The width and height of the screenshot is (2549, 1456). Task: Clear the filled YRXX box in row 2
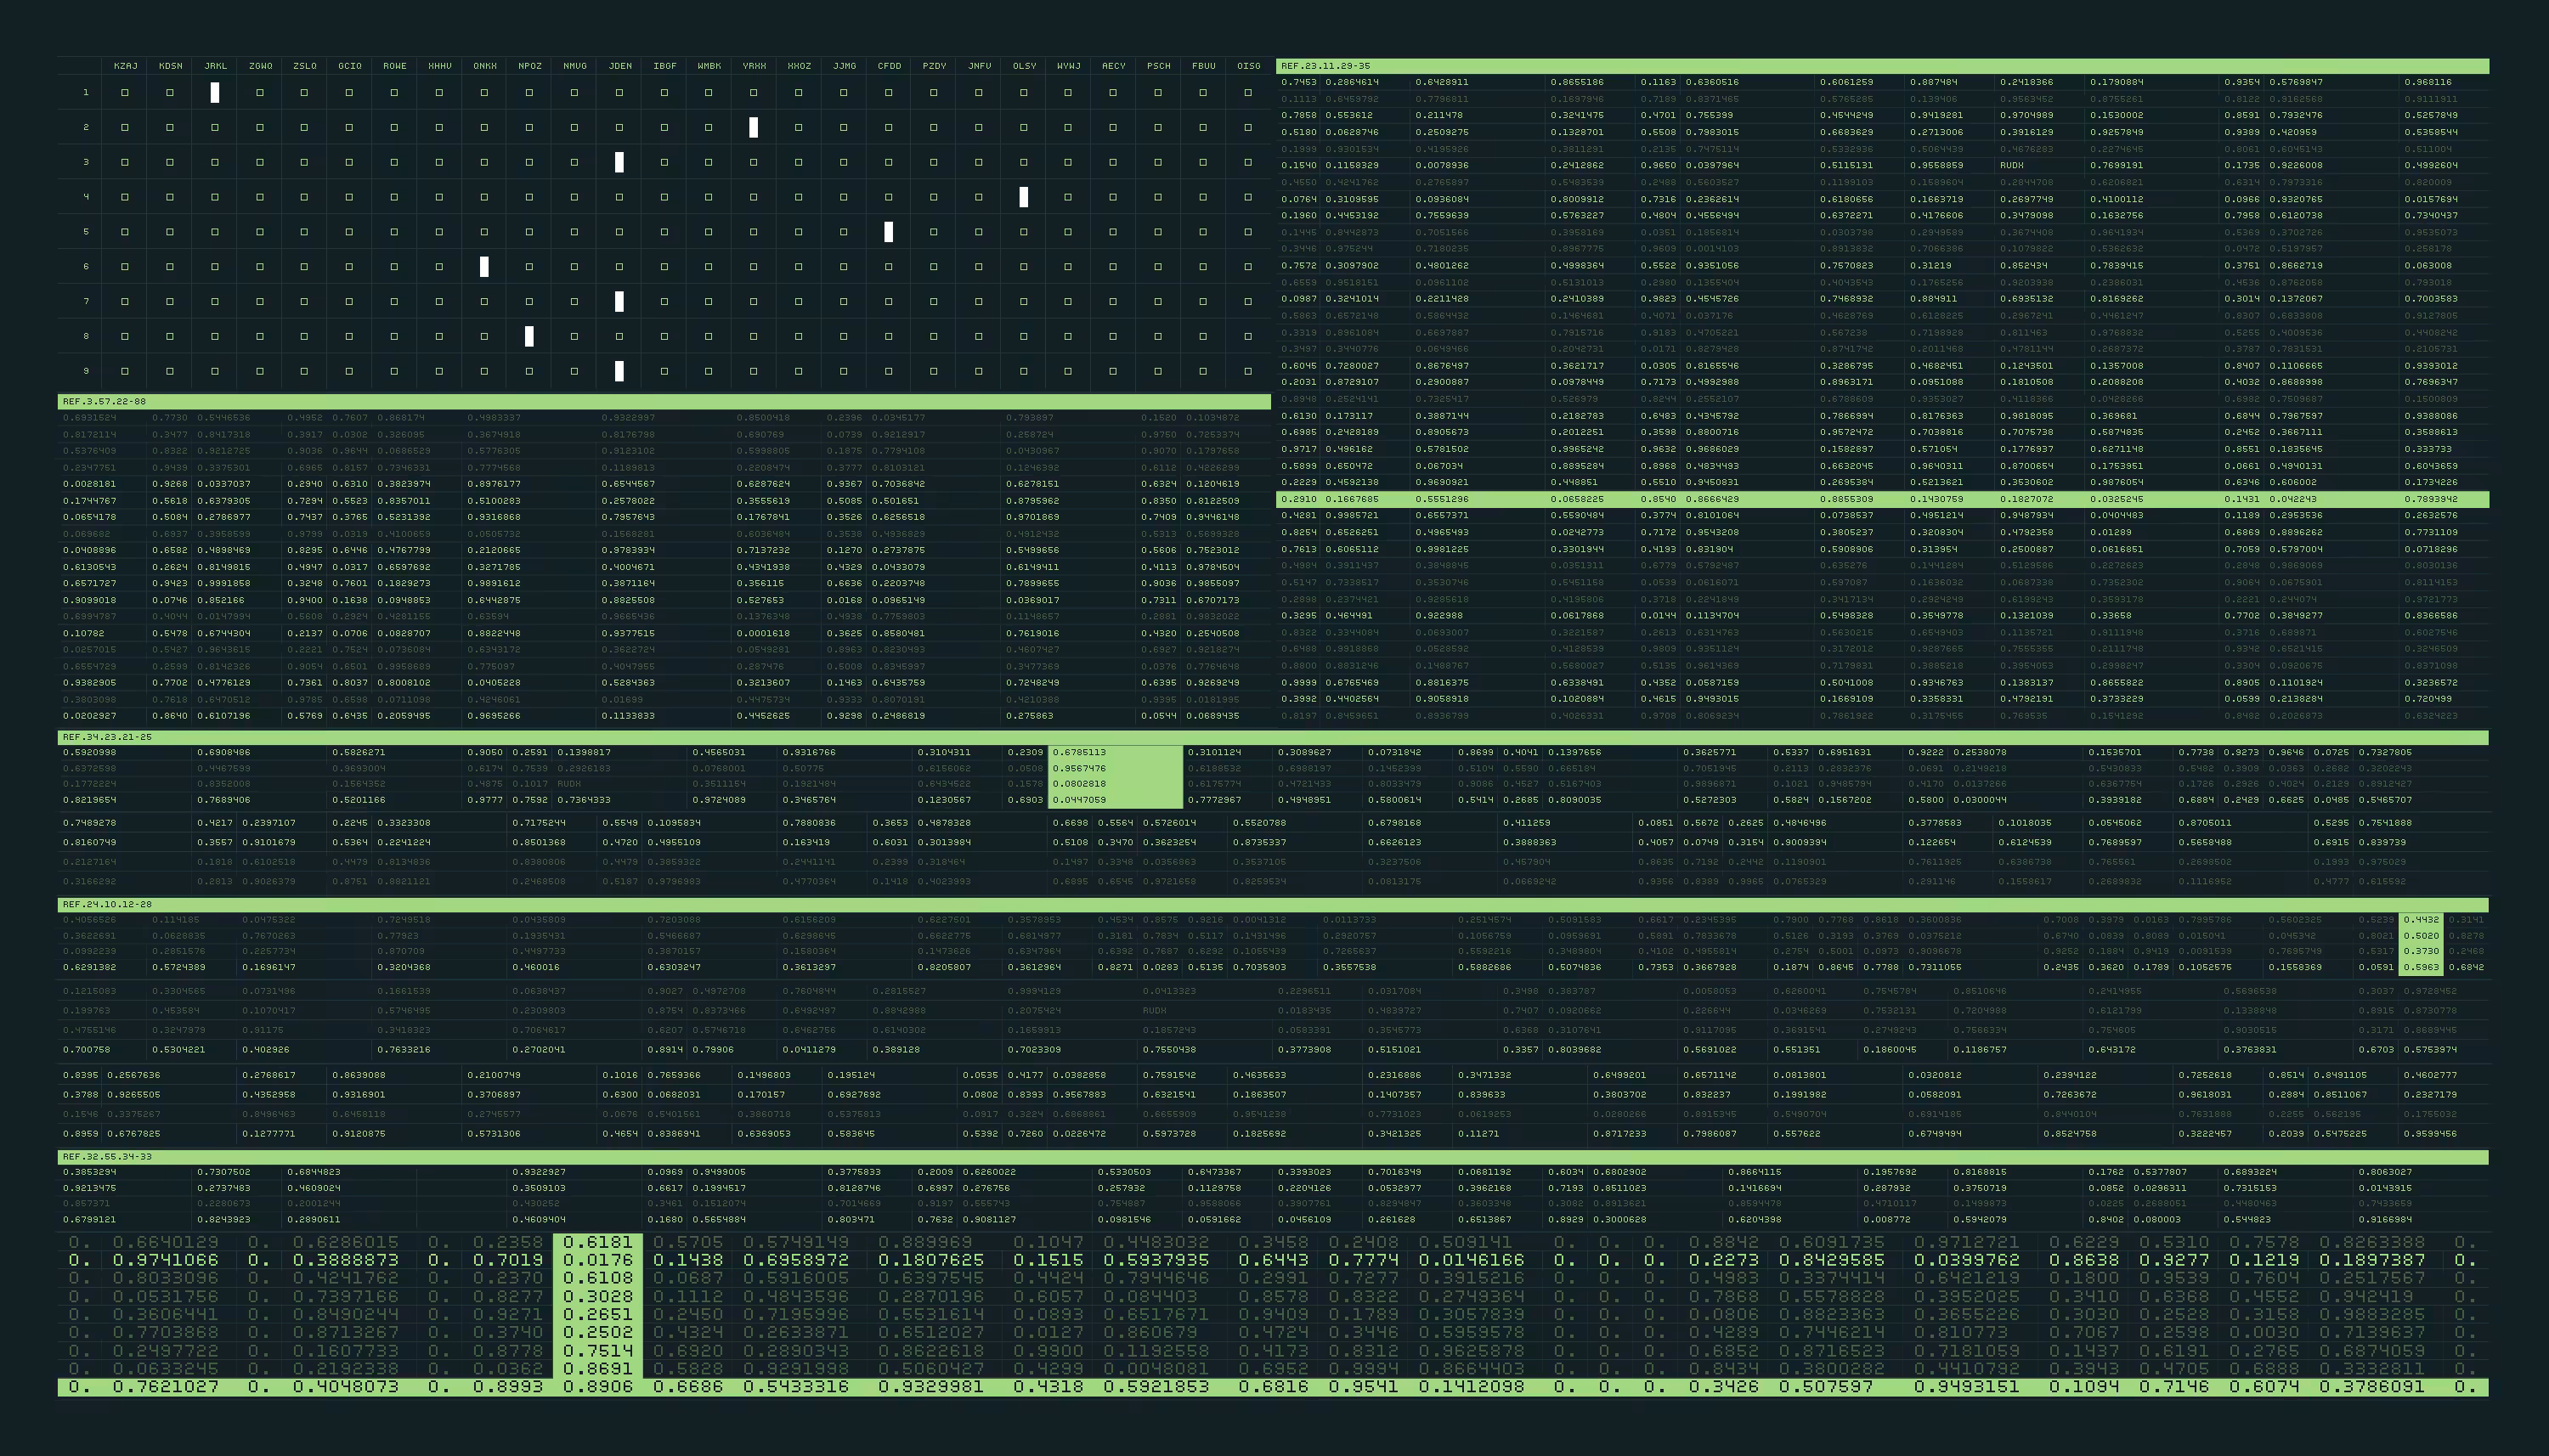pyautogui.click(x=754, y=127)
